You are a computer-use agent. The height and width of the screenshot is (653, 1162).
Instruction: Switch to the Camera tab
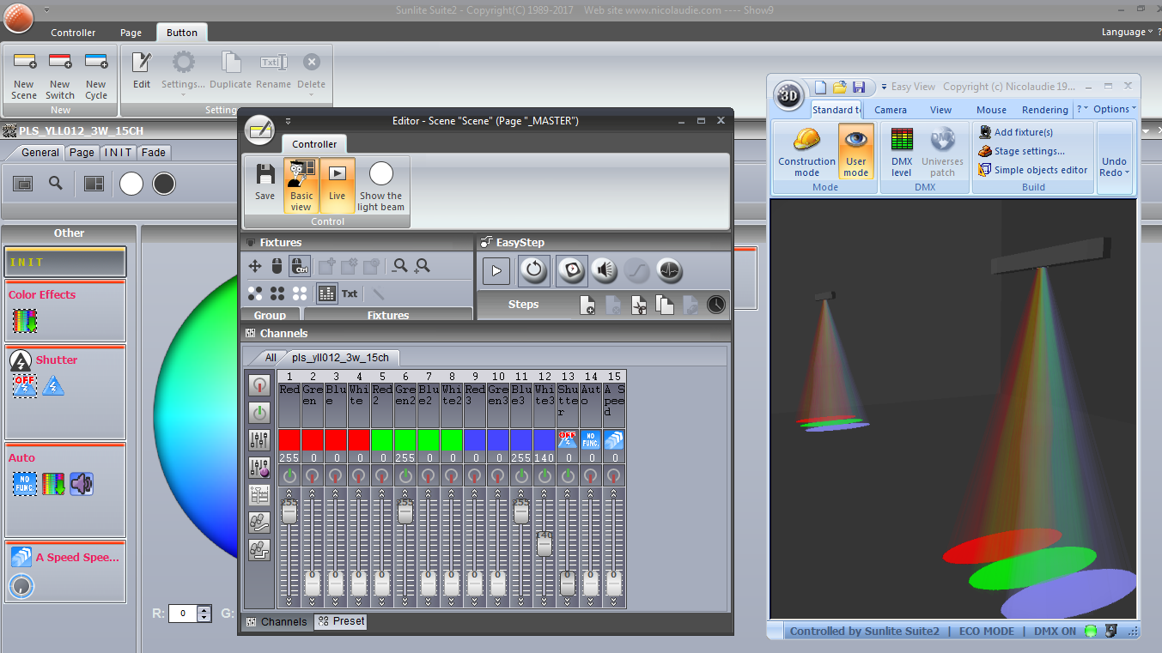pos(891,110)
